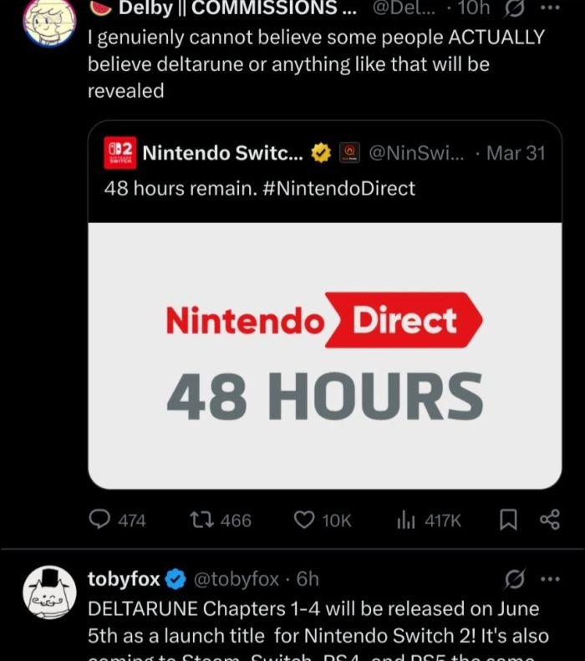The height and width of the screenshot is (661, 585).
Task: Open the Nintendo Direct 48 HOURS image
Action: pos(324,355)
